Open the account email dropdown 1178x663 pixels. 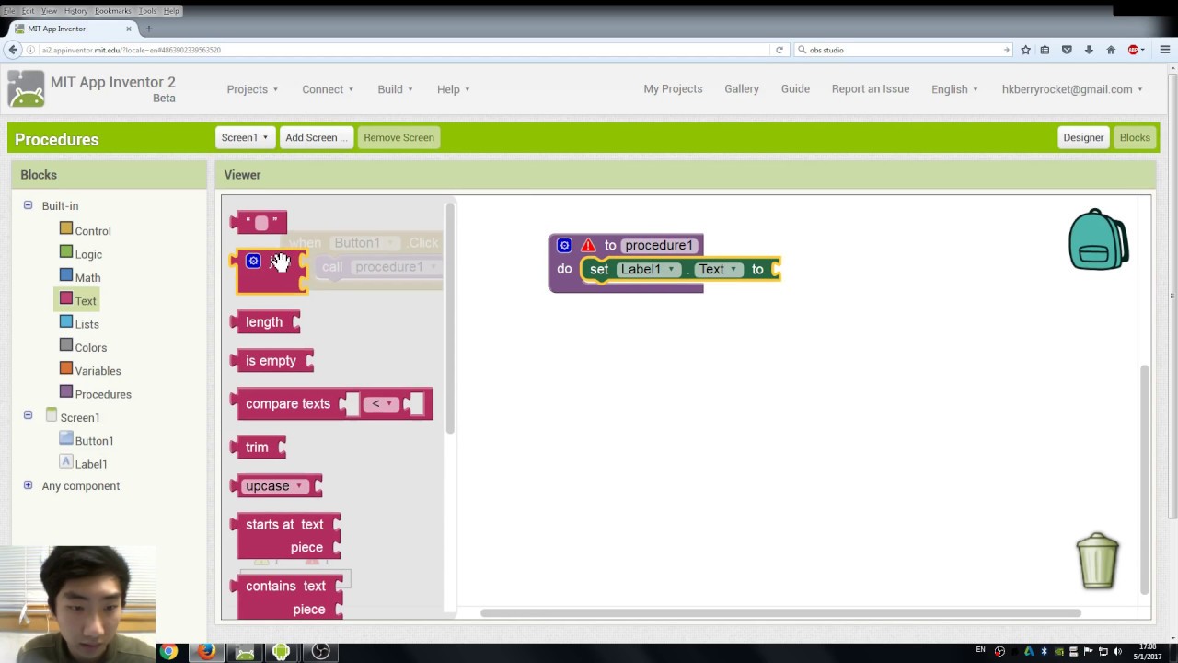1072,89
